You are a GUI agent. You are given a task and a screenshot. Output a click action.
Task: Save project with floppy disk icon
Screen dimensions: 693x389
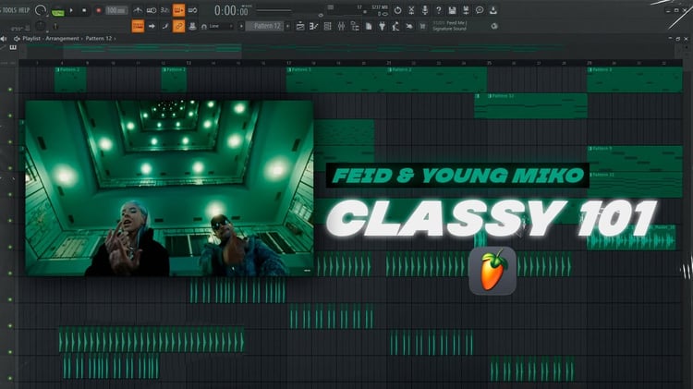coord(452,10)
